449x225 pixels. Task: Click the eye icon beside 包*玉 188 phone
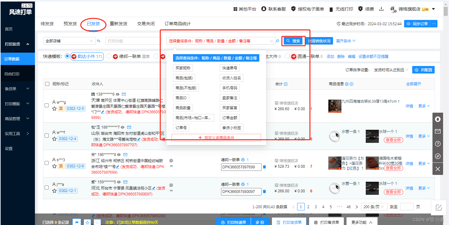(x=123, y=127)
